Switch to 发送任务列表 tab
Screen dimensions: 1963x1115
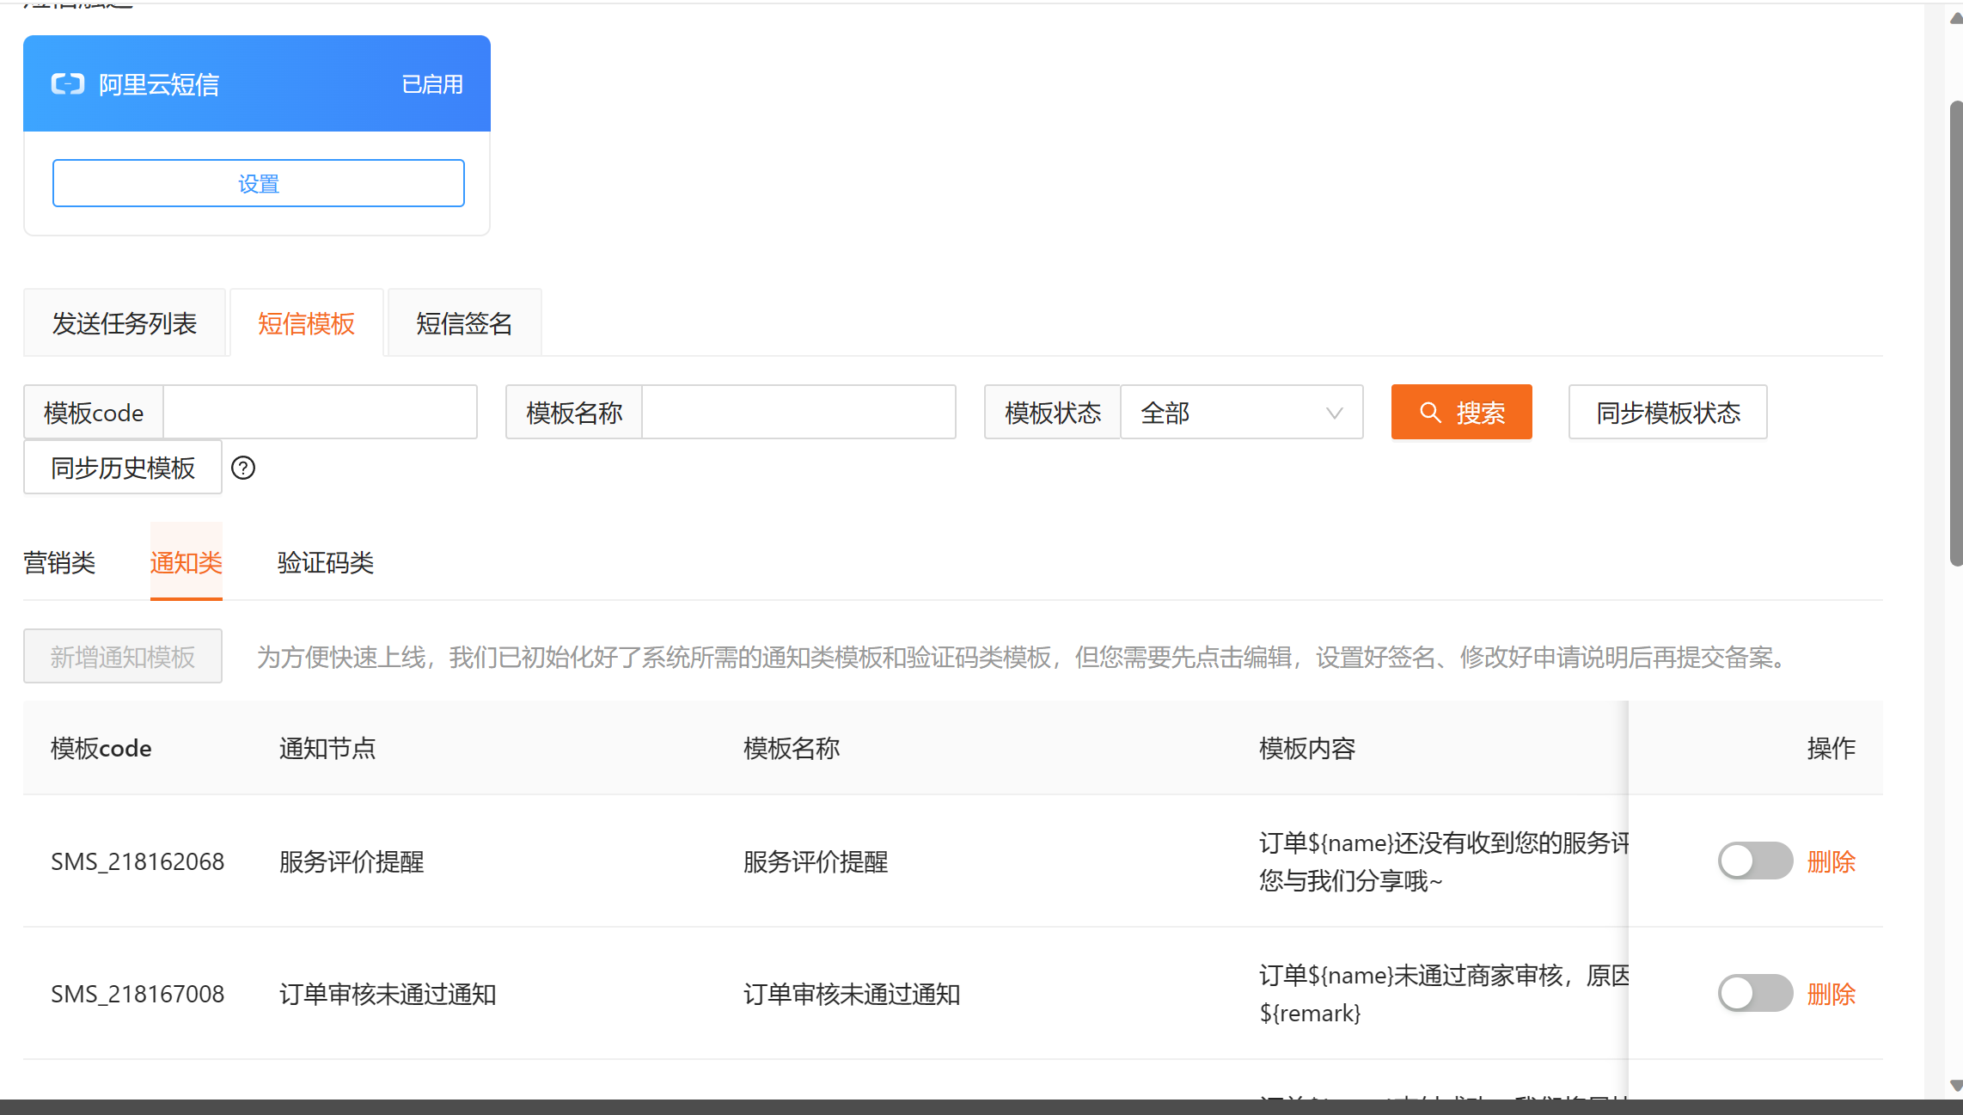(x=125, y=323)
